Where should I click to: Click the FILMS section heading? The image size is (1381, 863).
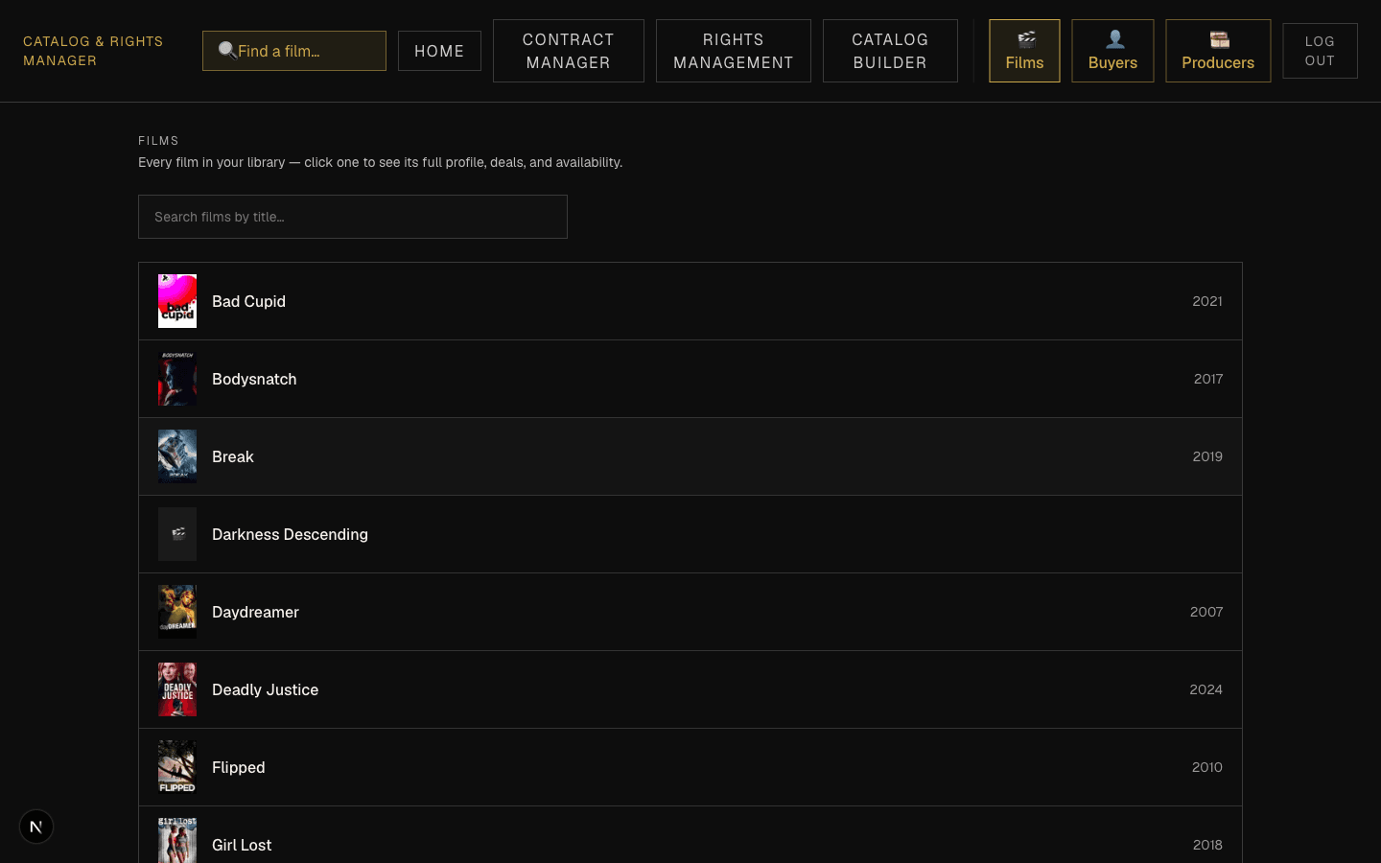tap(158, 141)
